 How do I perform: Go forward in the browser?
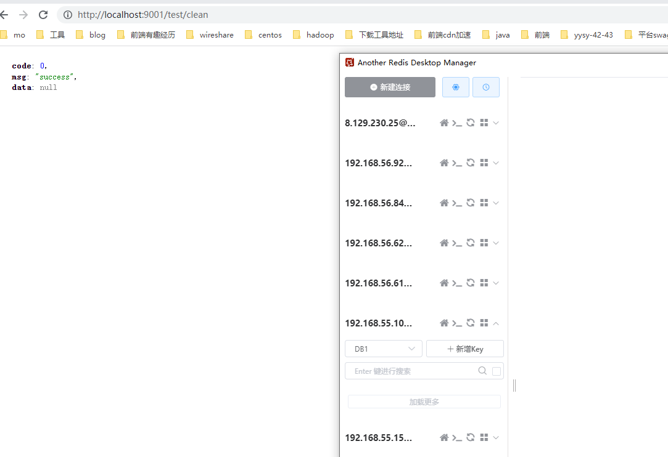(23, 15)
